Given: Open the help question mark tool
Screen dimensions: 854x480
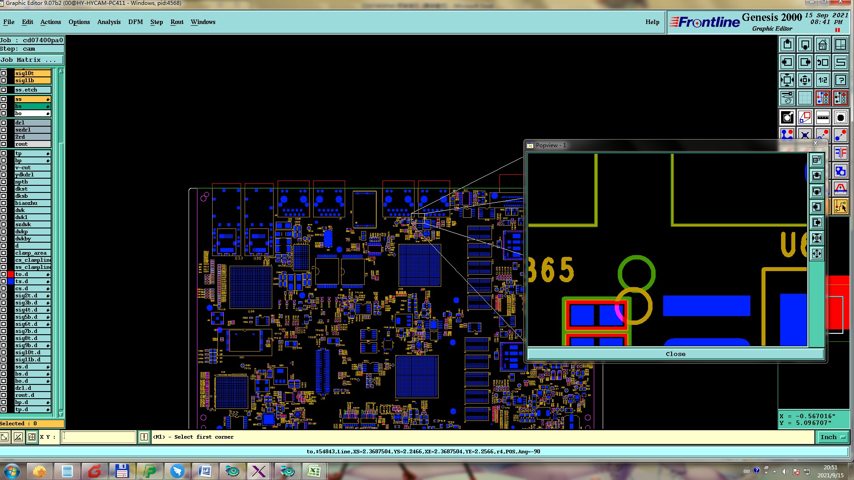Looking at the screenshot, I should click(840, 80).
